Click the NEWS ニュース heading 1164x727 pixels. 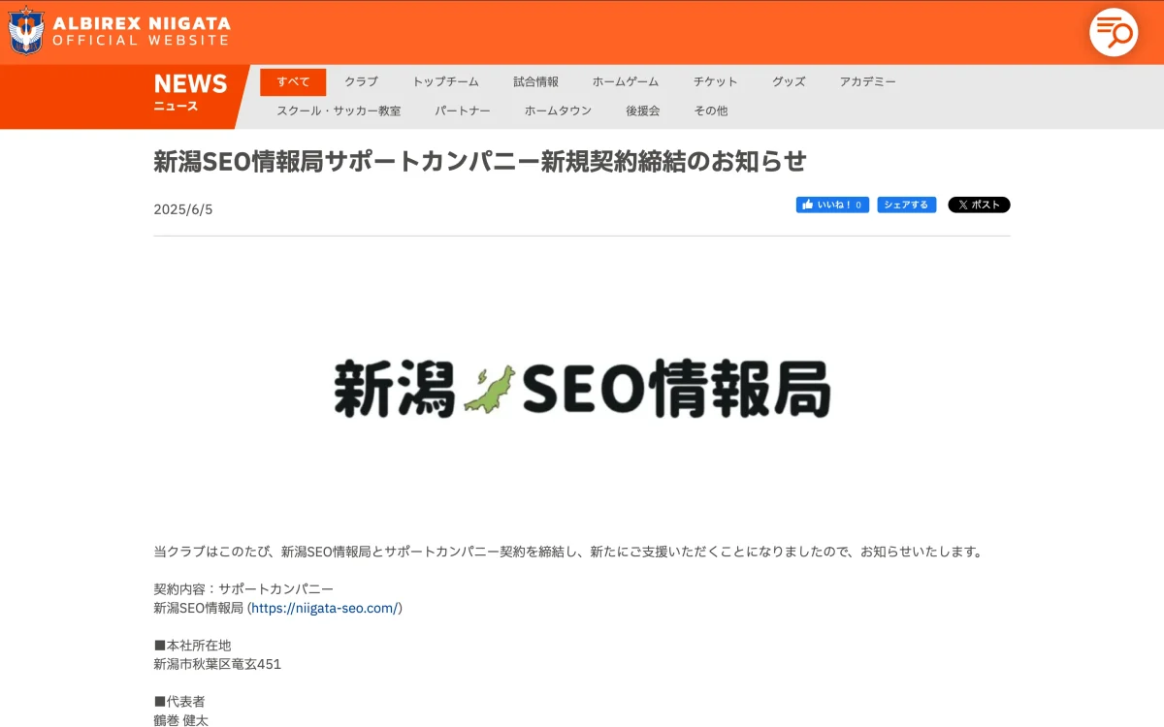[190, 93]
